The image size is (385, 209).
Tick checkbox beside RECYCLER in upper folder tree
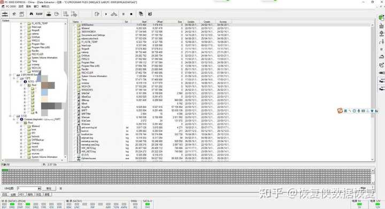25,54
